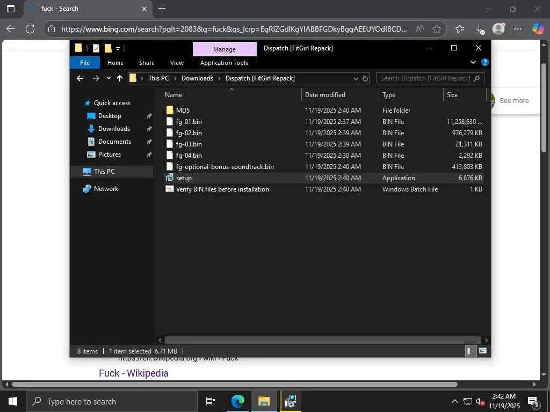
Task: Open a new tab in Edge
Action: 162,9
